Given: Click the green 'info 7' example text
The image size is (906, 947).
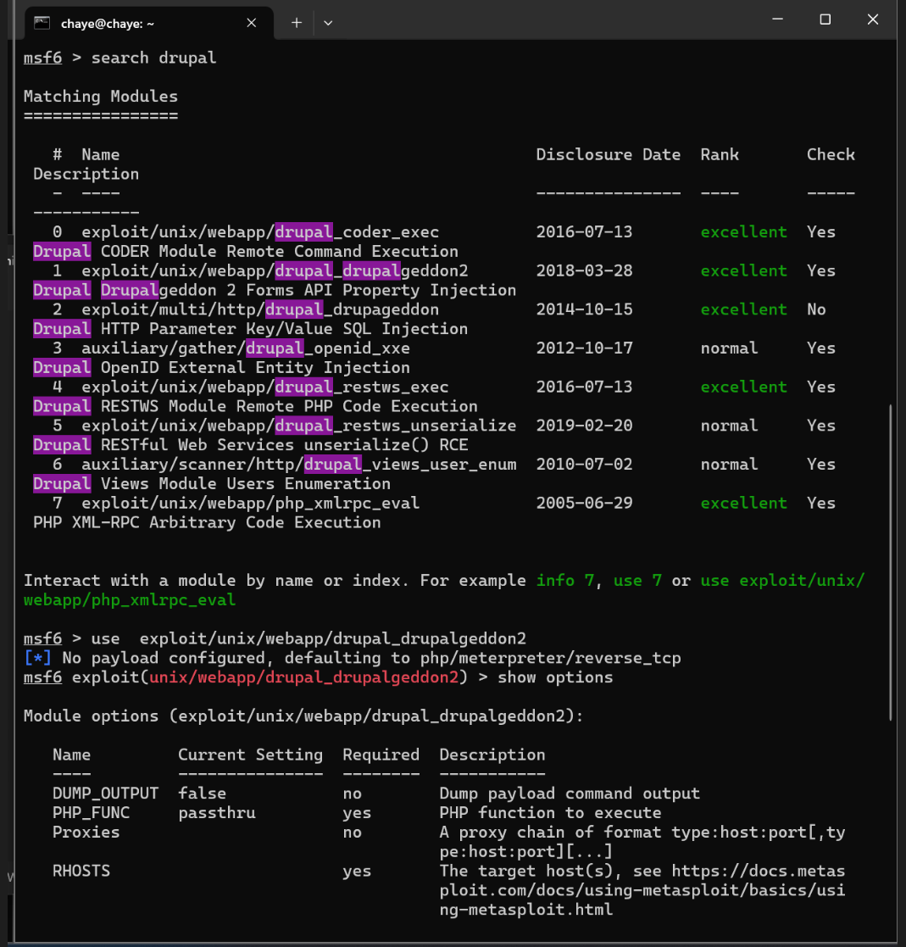Looking at the screenshot, I should pos(565,581).
